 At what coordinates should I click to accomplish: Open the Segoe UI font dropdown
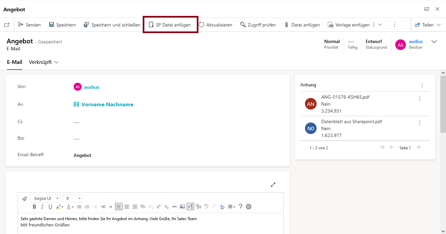[x=45, y=199]
